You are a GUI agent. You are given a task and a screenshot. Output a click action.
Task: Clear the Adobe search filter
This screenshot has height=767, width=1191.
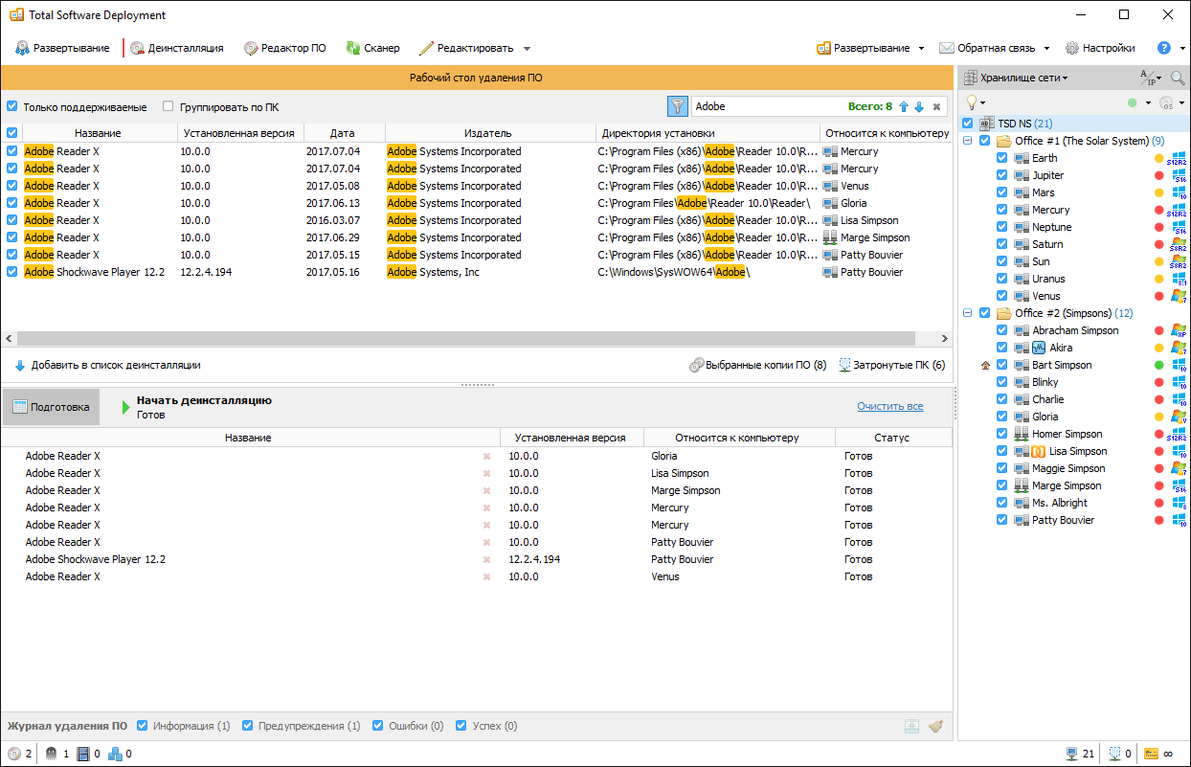[936, 107]
